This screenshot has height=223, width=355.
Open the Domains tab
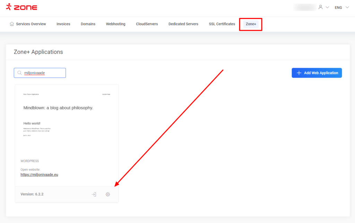[88, 24]
